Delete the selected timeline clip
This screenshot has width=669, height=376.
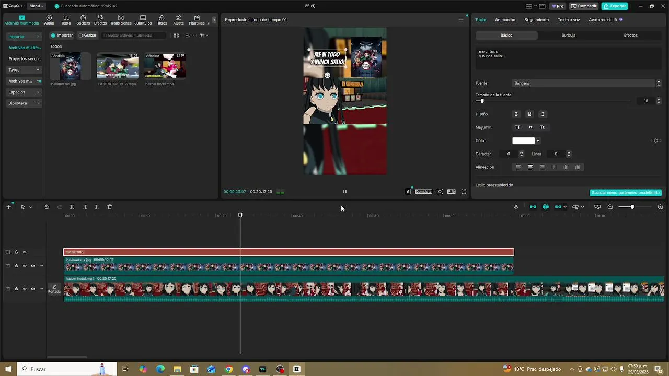tap(110, 207)
